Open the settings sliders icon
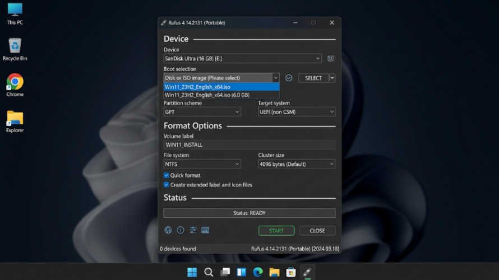The image size is (499, 280). pos(193,230)
